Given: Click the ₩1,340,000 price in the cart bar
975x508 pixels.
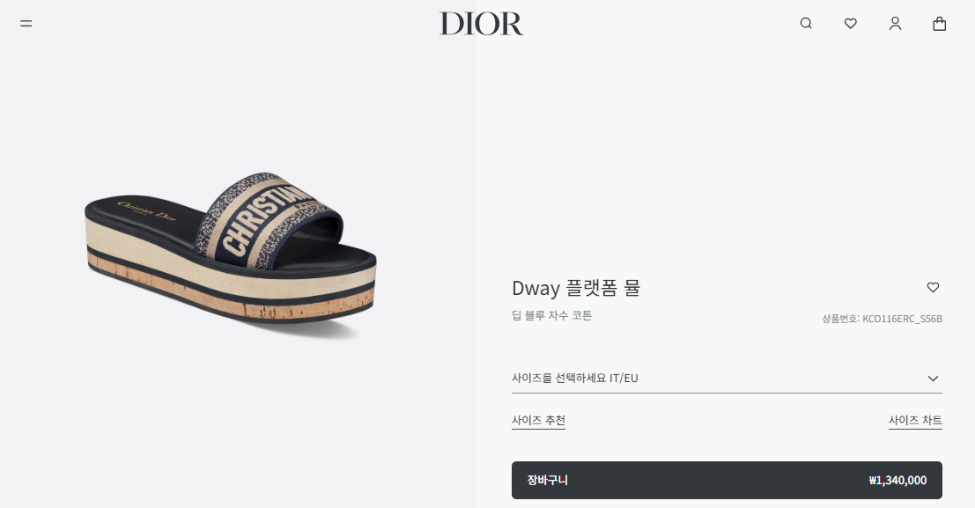Looking at the screenshot, I should pos(897,480).
